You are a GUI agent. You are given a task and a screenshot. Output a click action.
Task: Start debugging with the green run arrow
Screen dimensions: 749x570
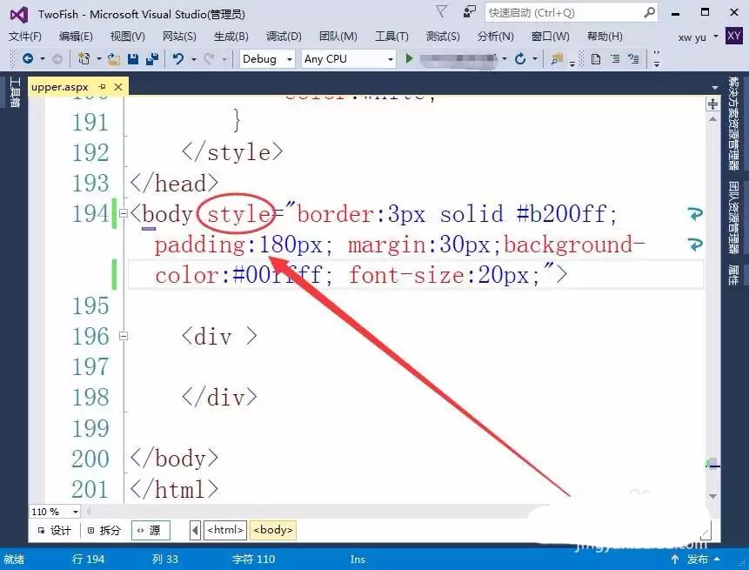click(x=409, y=59)
